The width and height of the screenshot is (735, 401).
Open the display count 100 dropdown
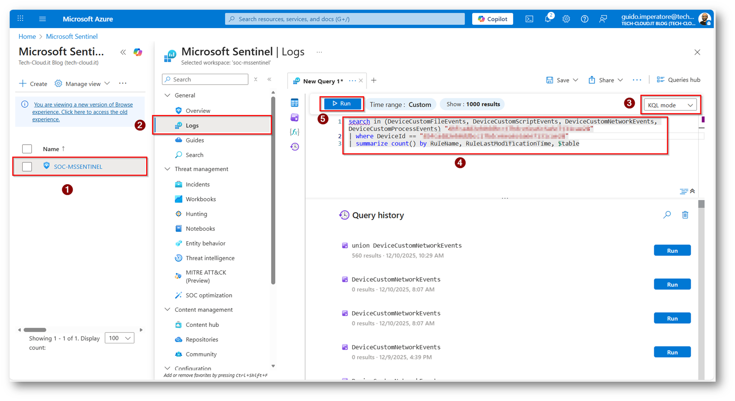pos(119,338)
